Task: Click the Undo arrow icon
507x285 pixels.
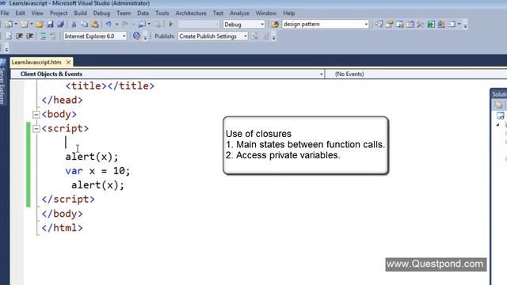Action: (109, 25)
